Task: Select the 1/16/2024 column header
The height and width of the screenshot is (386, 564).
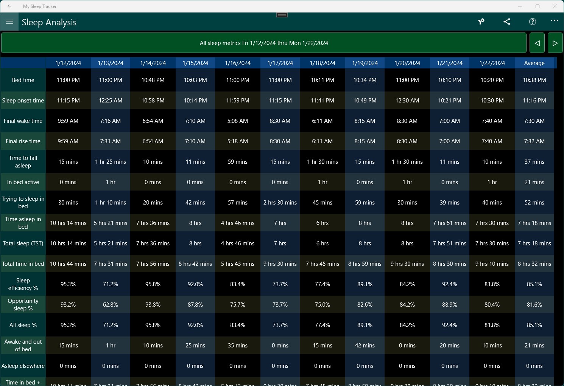Action: [238, 63]
